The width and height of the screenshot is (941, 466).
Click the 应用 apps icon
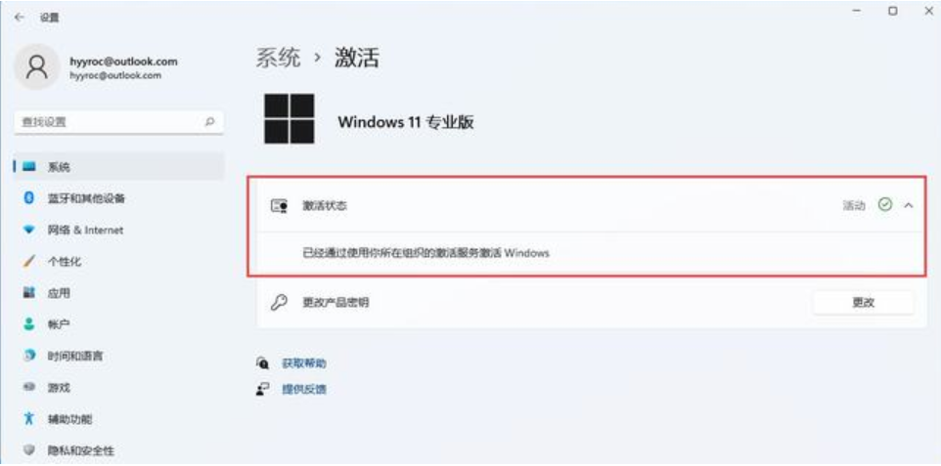click(x=28, y=293)
